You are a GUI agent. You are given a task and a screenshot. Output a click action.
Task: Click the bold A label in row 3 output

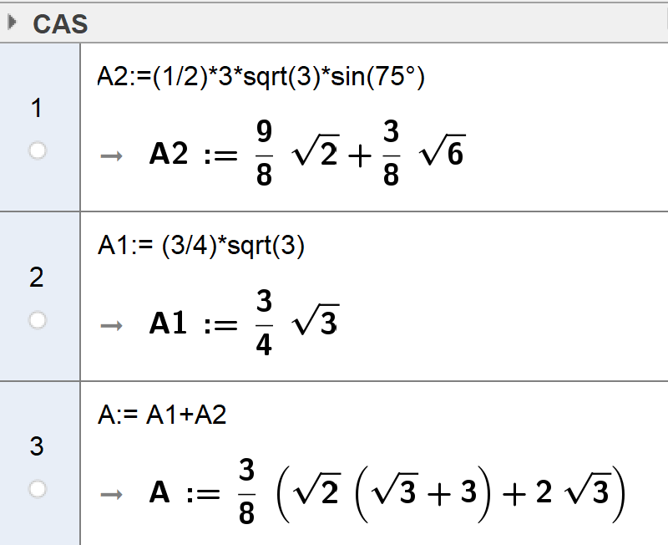(x=159, y=494)
